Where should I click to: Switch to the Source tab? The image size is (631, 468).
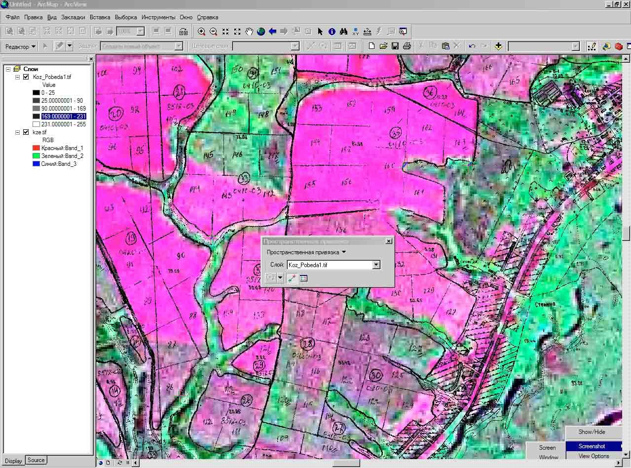[36, 460]
